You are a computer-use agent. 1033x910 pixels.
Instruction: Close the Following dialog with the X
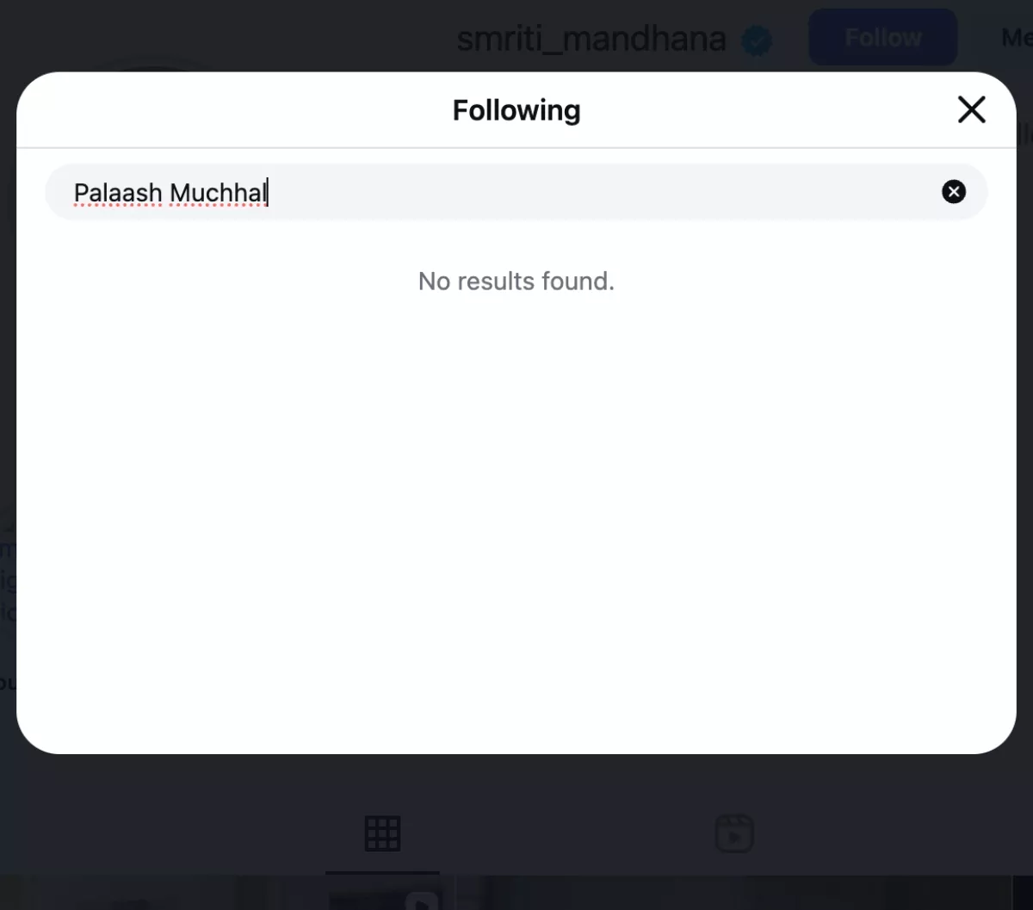(x=971, y=110)
